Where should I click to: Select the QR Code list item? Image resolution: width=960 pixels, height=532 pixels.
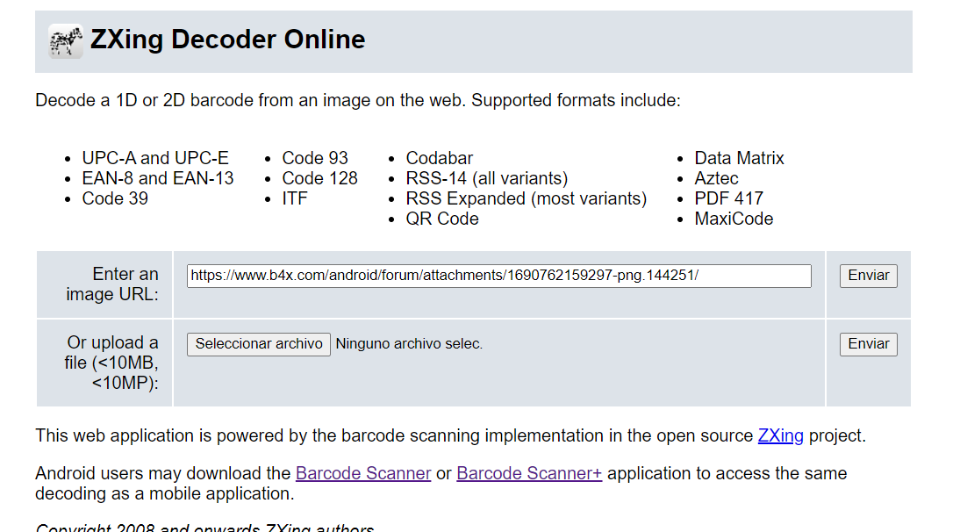[x=442, y=219]
